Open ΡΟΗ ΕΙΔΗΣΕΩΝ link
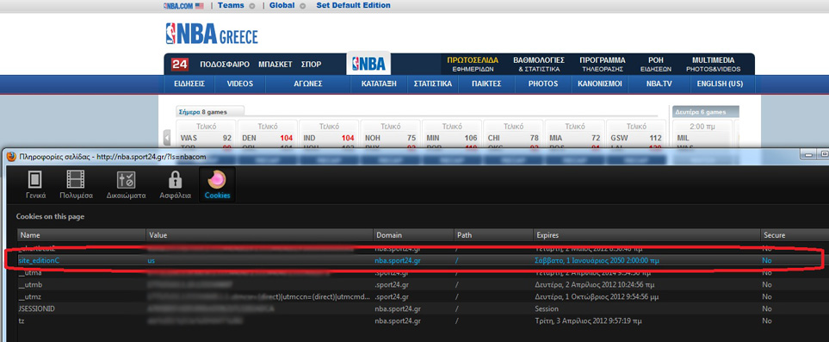Image resolution: width=829 pixels, height=342 pixels. (x=656, y=64)
